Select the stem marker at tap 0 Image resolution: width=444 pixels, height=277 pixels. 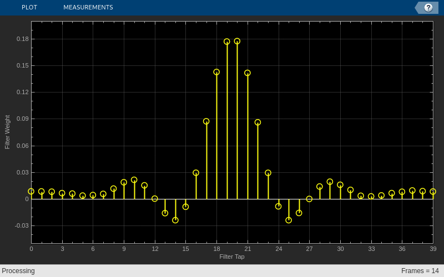click(x=31, y=191)
